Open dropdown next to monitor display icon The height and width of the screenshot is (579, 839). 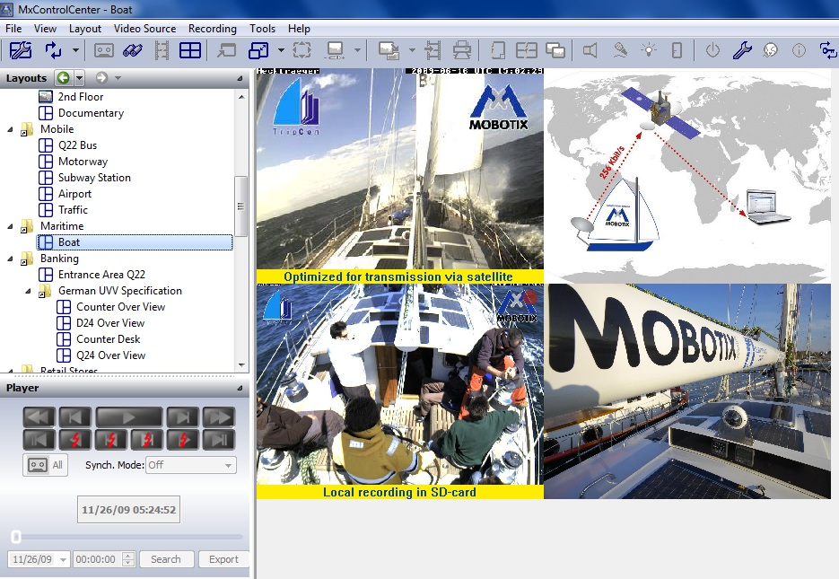(357, 50)
